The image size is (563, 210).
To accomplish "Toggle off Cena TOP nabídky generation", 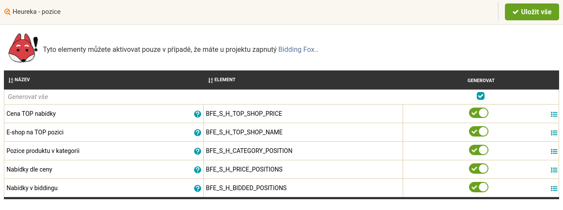I will (x=478, y=113).
